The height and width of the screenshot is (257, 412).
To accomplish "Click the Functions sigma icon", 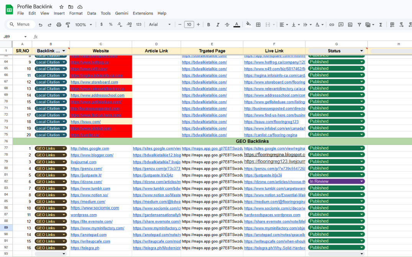I will (x=381, y=24).
